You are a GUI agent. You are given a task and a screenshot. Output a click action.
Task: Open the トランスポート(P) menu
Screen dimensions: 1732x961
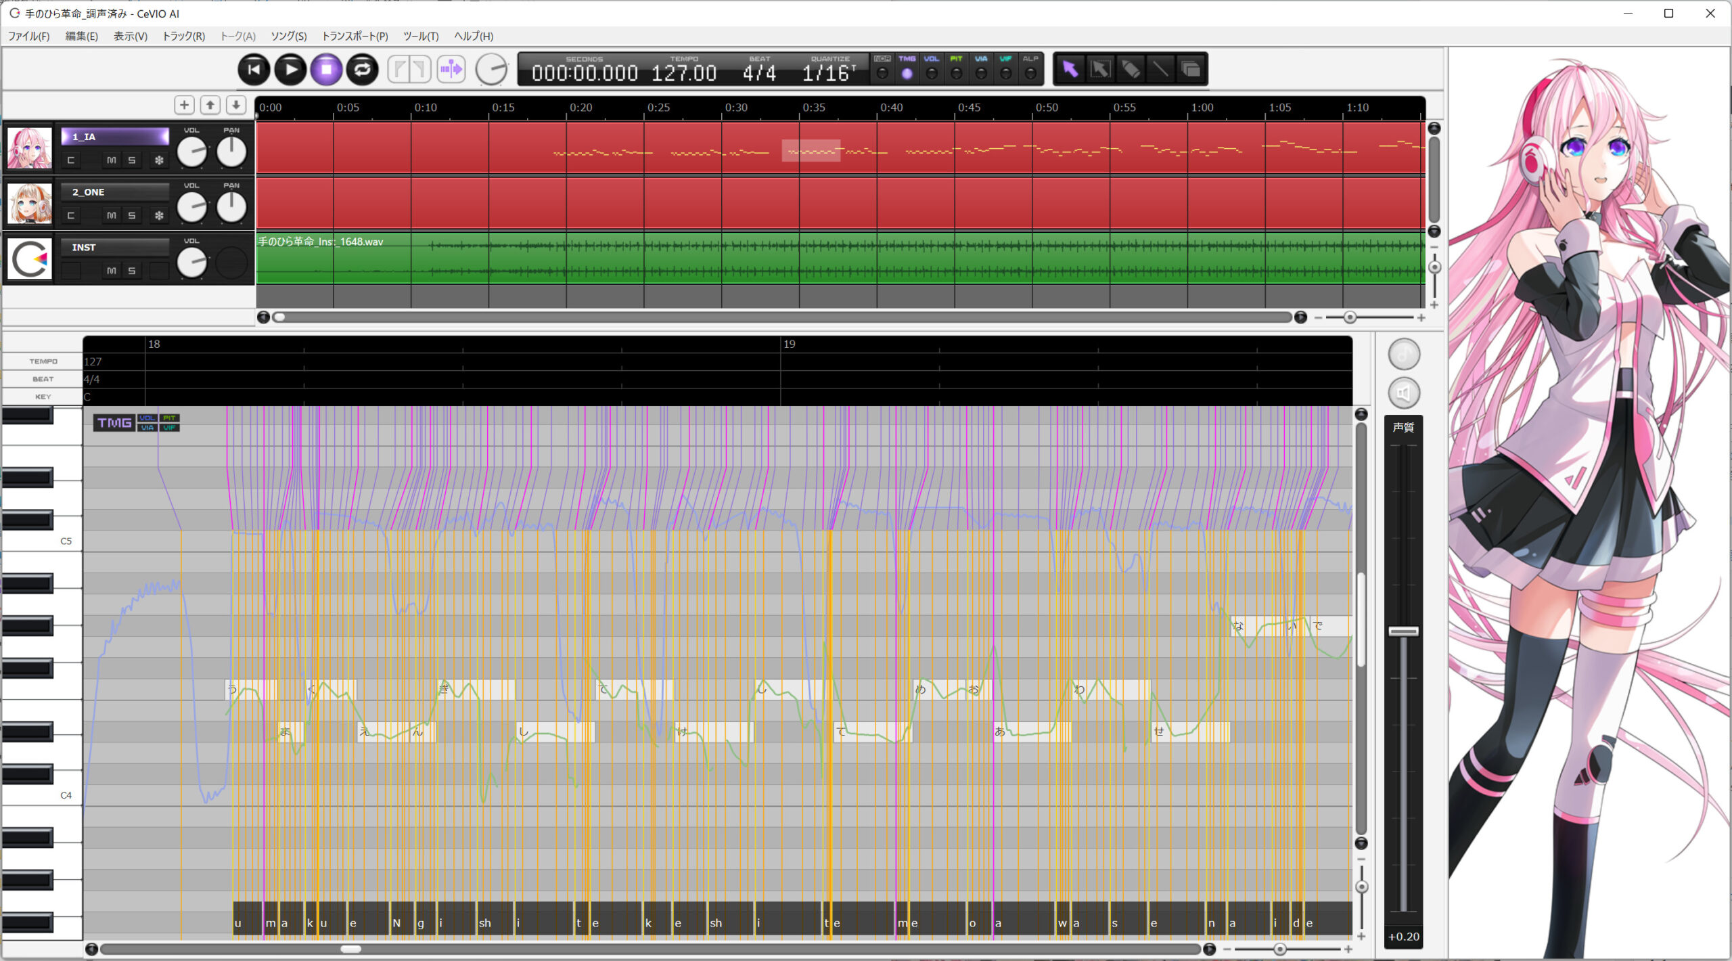(x=355, y=36)
